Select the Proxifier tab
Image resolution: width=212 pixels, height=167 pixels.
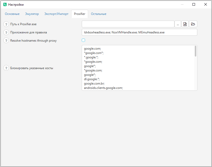pyautogui.click(x=80, y=14)
